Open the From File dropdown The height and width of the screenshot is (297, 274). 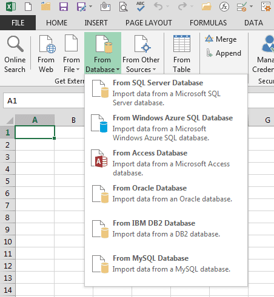(x=72, y=54)
